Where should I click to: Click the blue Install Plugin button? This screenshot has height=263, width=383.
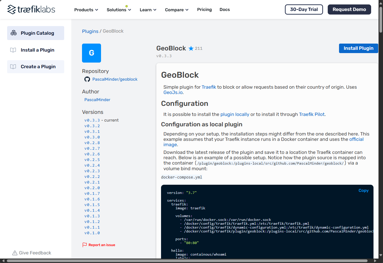point(358,48)
